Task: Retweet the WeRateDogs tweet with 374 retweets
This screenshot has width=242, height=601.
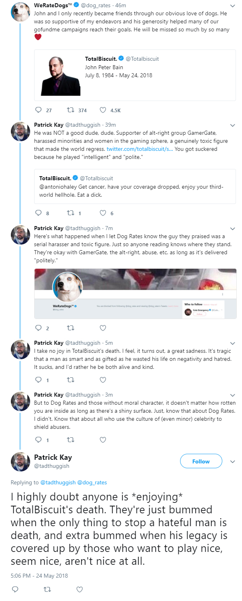Action: 71,110
